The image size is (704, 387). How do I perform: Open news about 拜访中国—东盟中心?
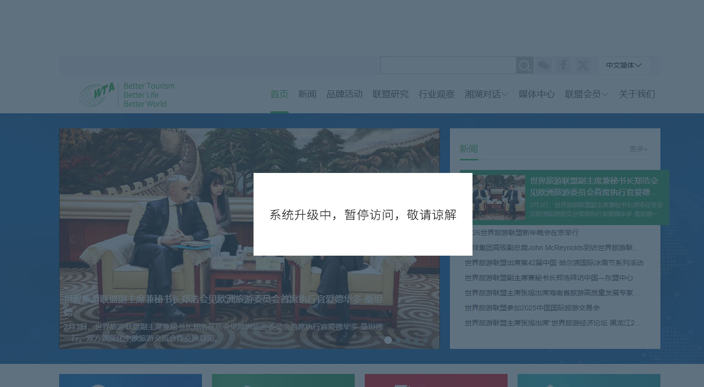coord(549,278)
